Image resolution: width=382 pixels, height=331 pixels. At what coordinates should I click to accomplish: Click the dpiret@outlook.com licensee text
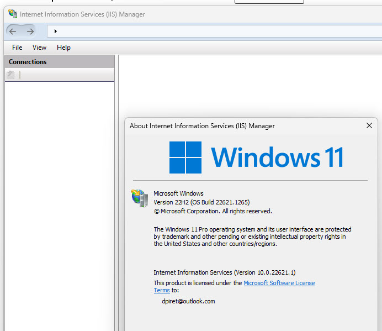188,301
